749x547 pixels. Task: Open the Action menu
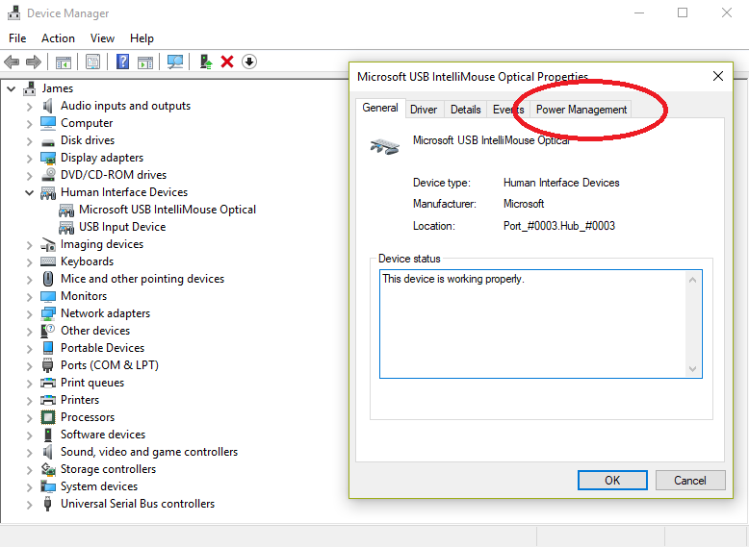[x=58, y=38]
